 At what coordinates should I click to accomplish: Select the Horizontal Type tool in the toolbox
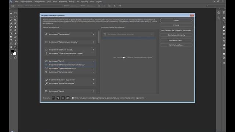[11, 40]
